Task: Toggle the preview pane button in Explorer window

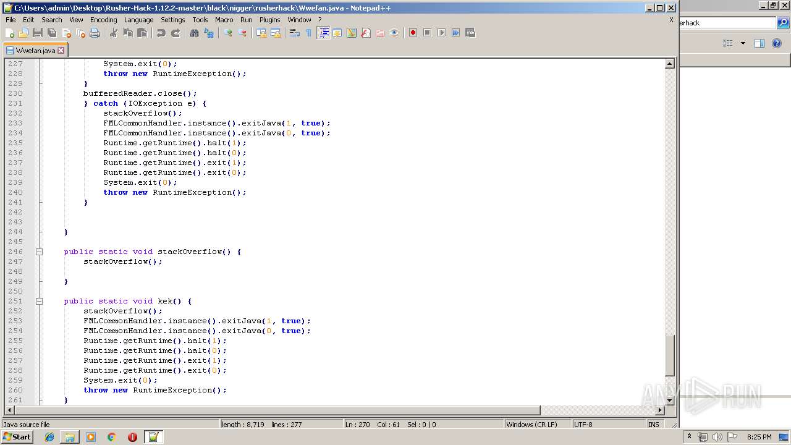Action: coord(759,43)
